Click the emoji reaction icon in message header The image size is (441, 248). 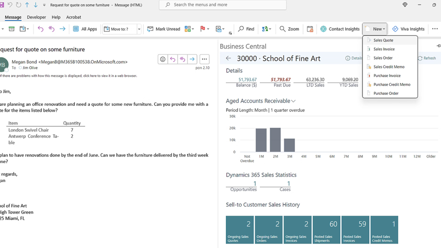click(x=163, y=59)
